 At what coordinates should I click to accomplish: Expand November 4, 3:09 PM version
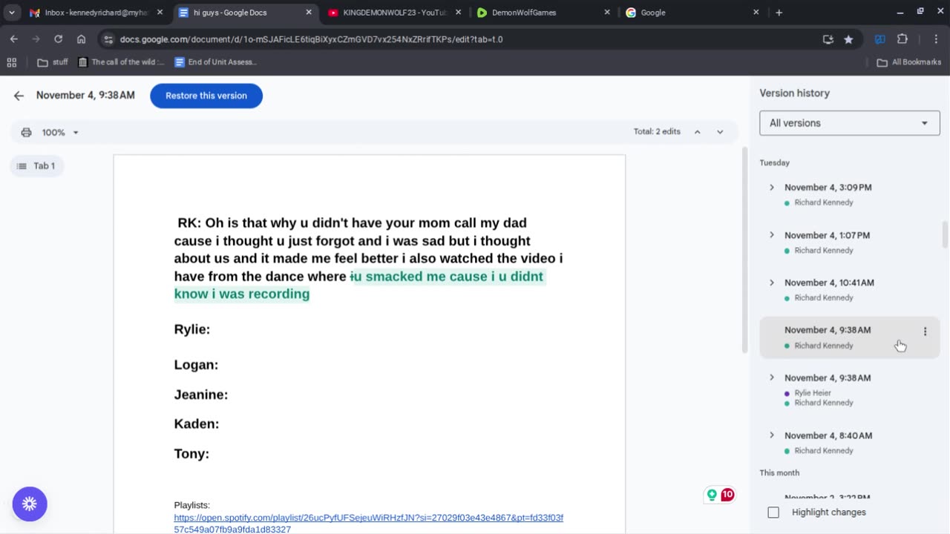772,188
